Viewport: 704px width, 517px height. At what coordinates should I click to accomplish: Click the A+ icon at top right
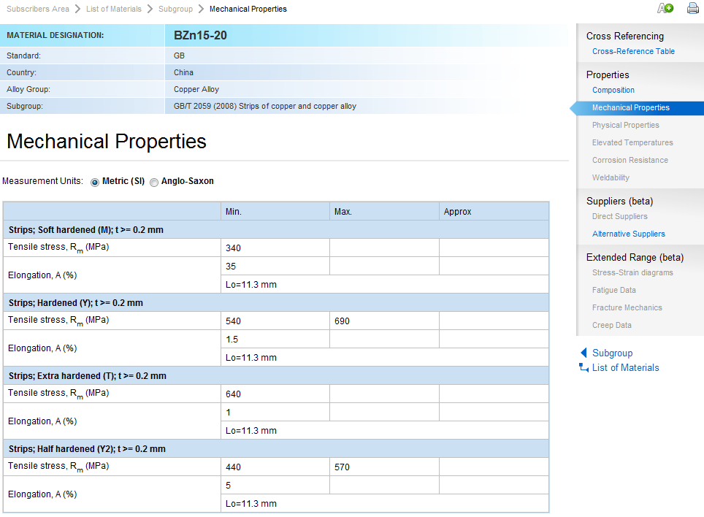pos(665,9)
